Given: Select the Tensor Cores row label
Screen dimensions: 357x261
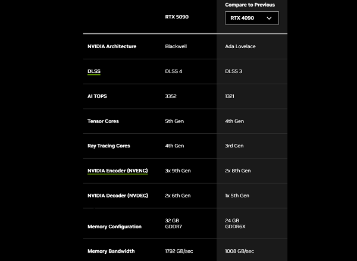Looking at the screenshot, I should point(103,121).
